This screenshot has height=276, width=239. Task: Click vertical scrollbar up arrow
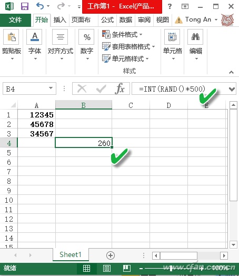click(233, 105)
